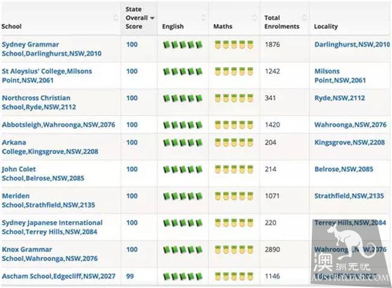Click Maths medal rating in John Colet row

pos(234,169)
